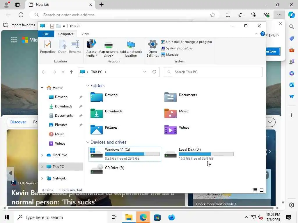This screenshot has height=223, width=298.
Task: Switch to large icons view in status bar
Action: 262,190
